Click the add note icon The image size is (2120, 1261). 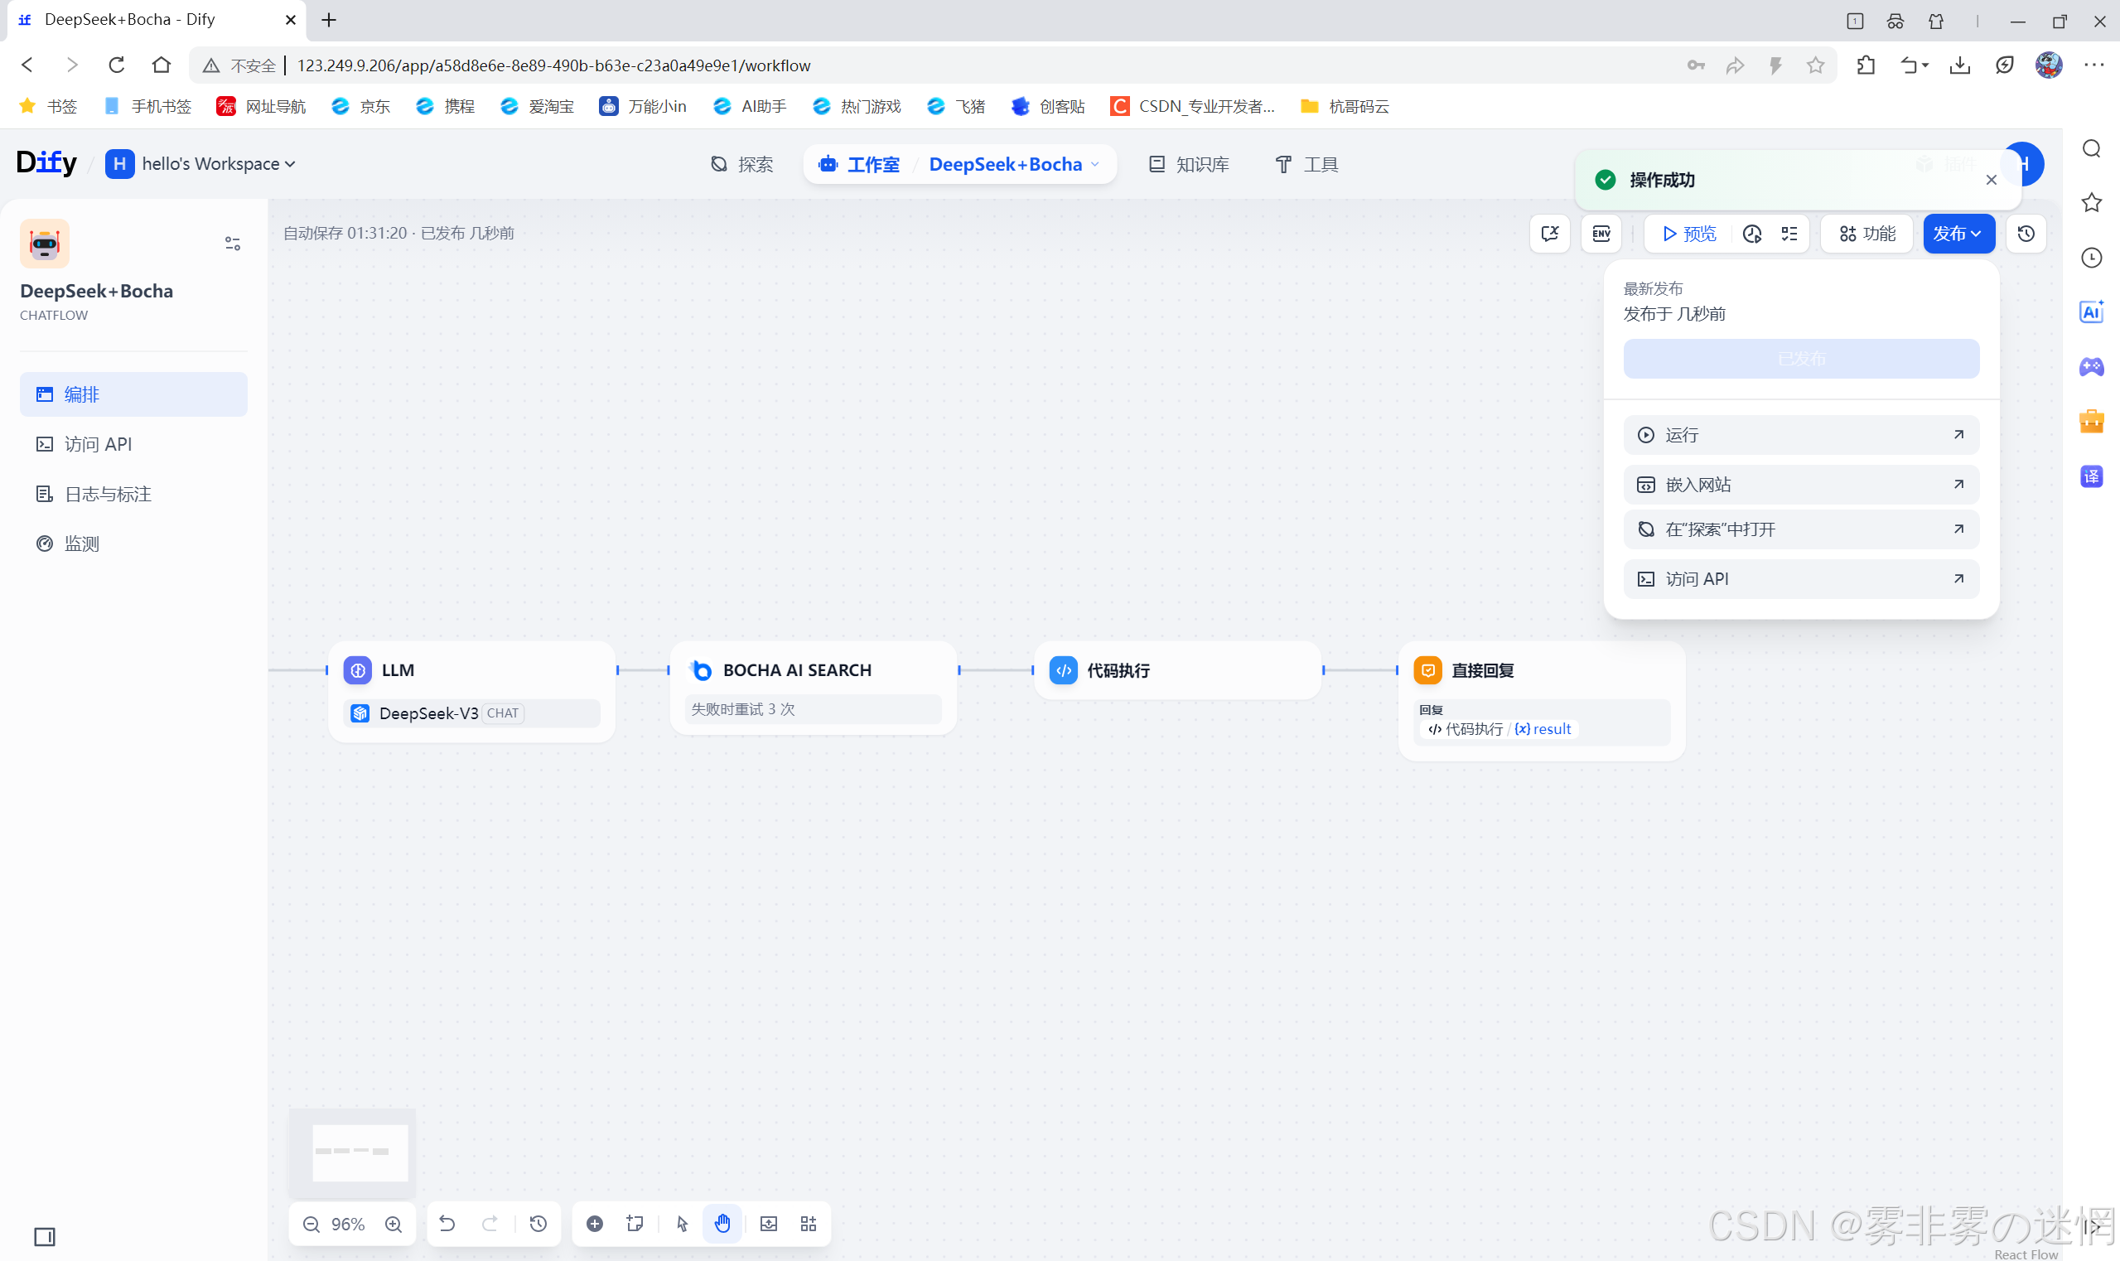pos(635,1224)
